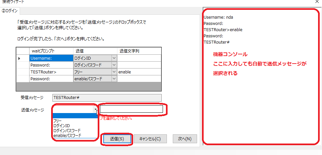The image size is (322, 155).
Task: Select the blank highlighted dropdown list entry
Action: [75, 115]
